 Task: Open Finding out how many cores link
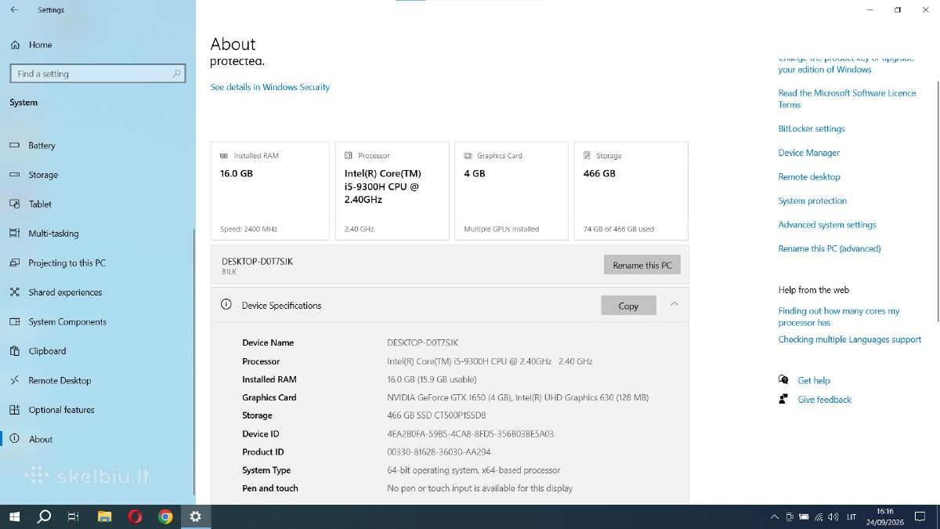[839, 317]
